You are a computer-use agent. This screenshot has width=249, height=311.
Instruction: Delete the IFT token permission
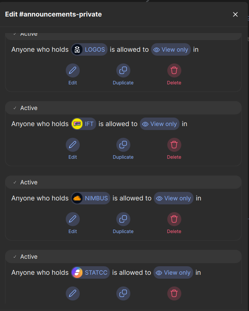coord(174,145)
